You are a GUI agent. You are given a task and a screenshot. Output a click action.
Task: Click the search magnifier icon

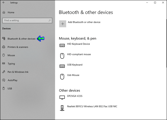50,20
